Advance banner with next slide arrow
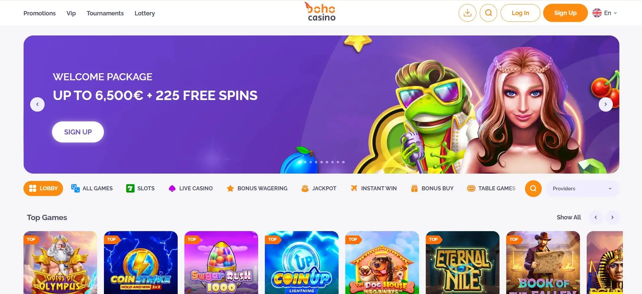 click(x=605, y=104)
